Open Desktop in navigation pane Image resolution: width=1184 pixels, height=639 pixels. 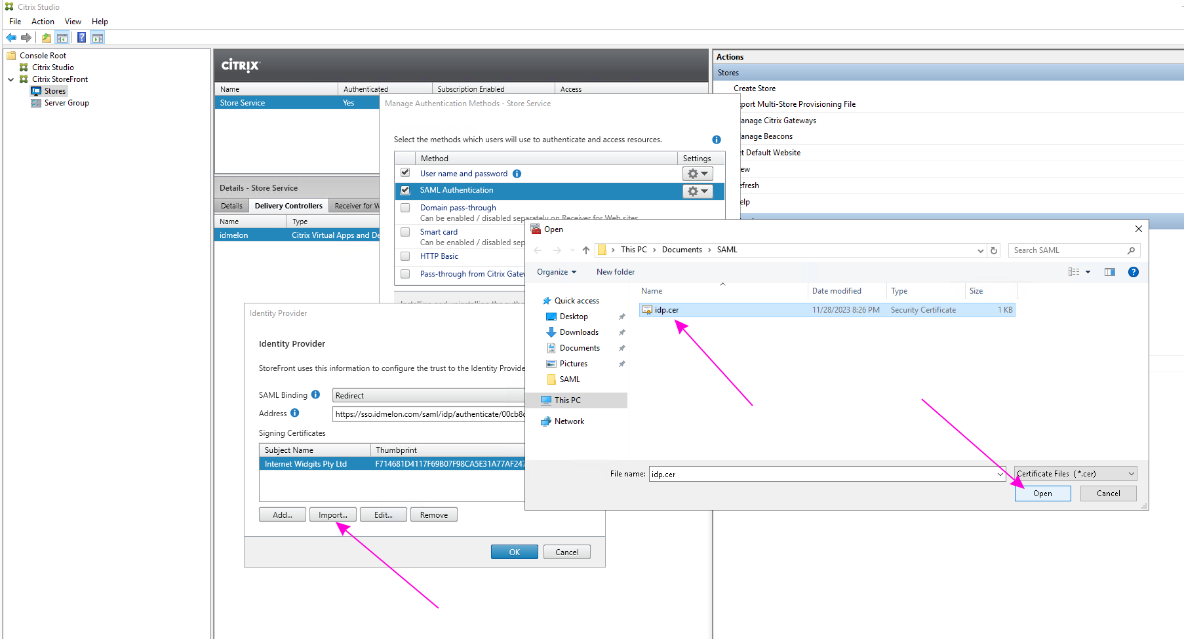(x=574, y=317)
